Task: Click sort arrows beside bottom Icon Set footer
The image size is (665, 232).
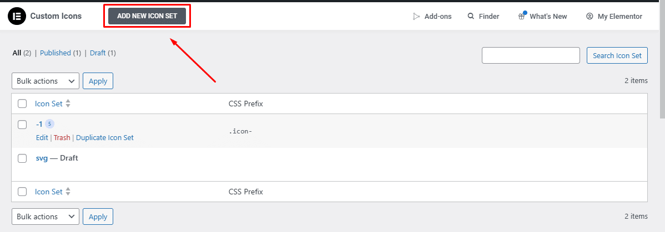Action: click(x=68, y=192)
